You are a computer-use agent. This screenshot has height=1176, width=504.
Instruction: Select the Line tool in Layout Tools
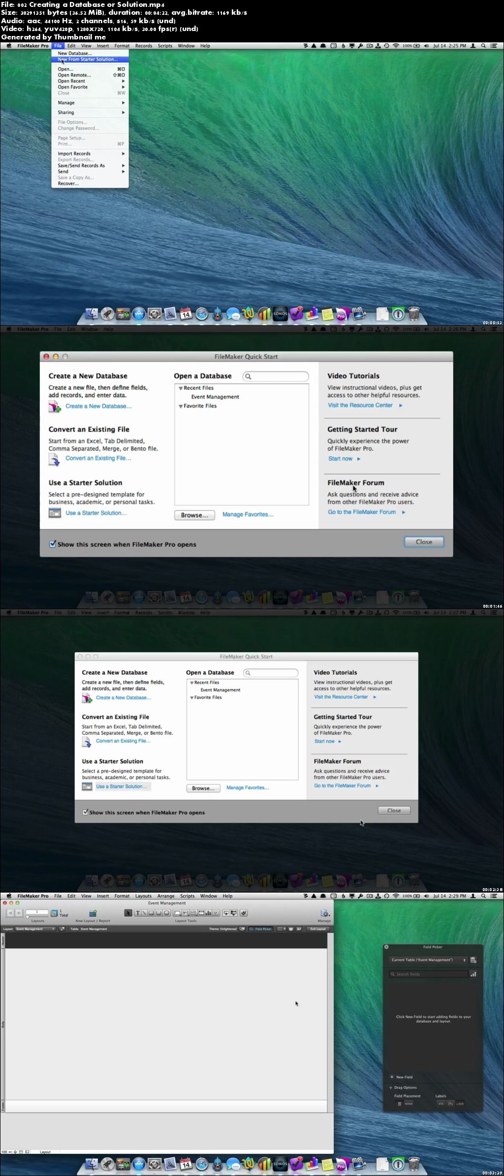pos(144,913)
